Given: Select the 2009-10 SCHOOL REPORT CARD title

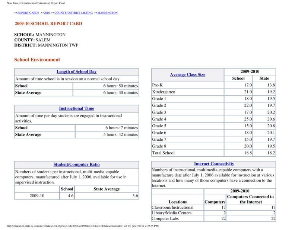Looking at the screenshot, I should click(48, 23).
